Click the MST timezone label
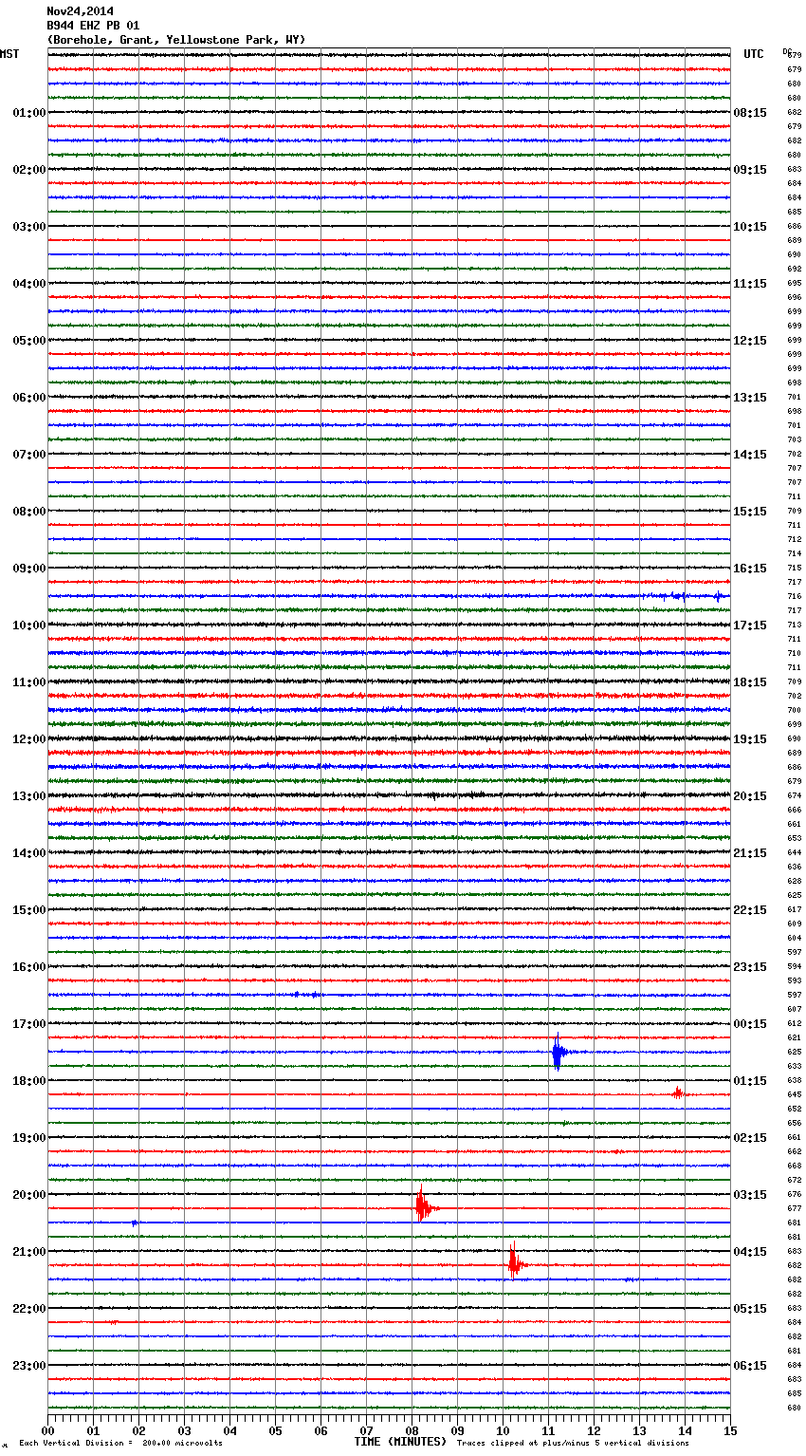The width and height of the screenshot is (806, 1456). point(9,54)
